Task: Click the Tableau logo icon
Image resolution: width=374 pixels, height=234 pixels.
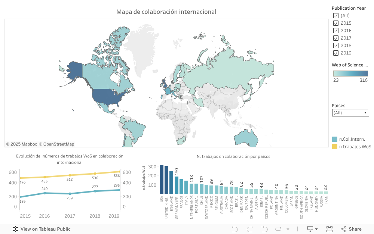Action: pos(16,229)
